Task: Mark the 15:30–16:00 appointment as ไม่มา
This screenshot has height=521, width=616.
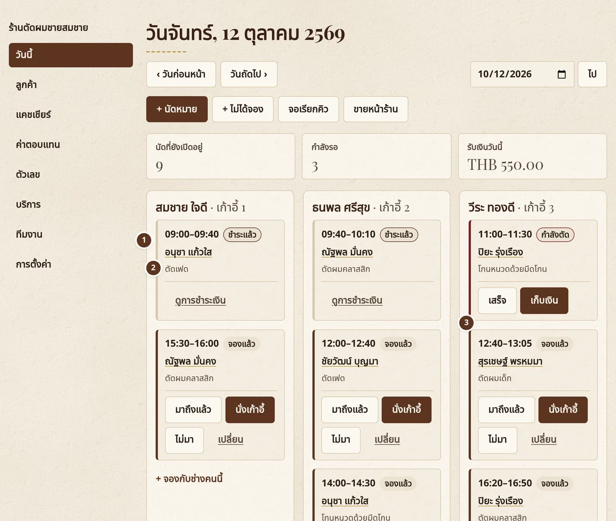Action: coord(184,440)
